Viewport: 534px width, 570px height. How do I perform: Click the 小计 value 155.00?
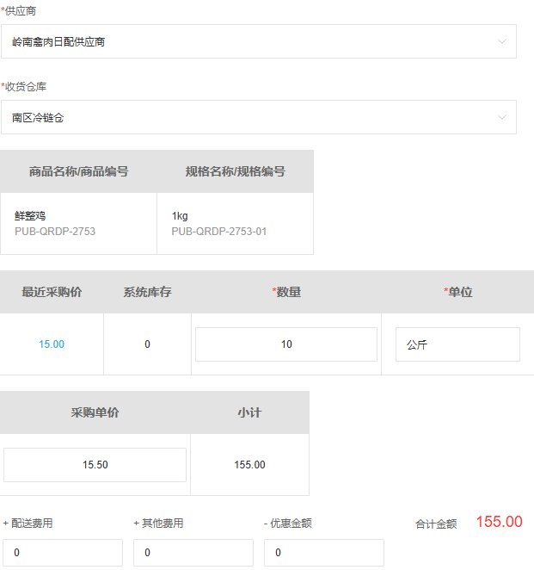point(249,465)
